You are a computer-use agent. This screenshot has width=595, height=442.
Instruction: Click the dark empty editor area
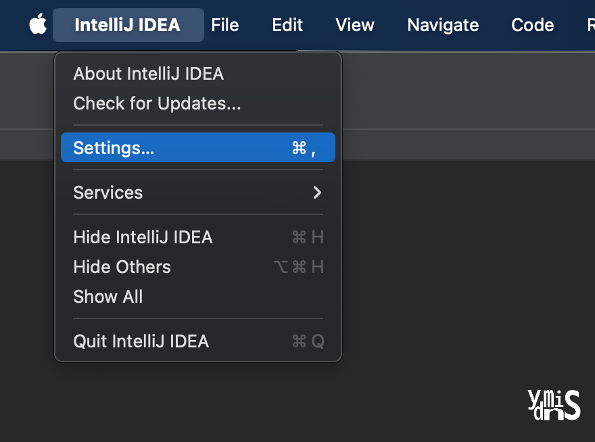439,284
